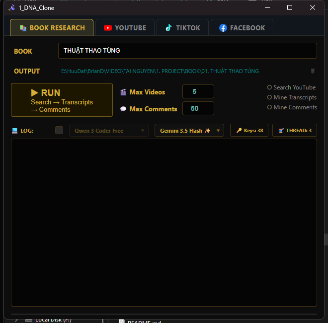Image resolution: width=328 pixels, height=323 pixels.
Task: Click the TikTok logo icon
Action: [x=168, y=28]
